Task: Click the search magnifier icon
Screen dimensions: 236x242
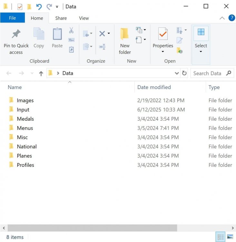Action: click(229, 73)
